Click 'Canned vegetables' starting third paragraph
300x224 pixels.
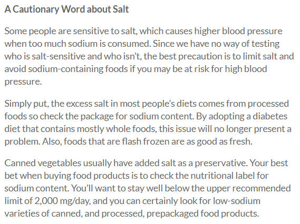point(43,163)
